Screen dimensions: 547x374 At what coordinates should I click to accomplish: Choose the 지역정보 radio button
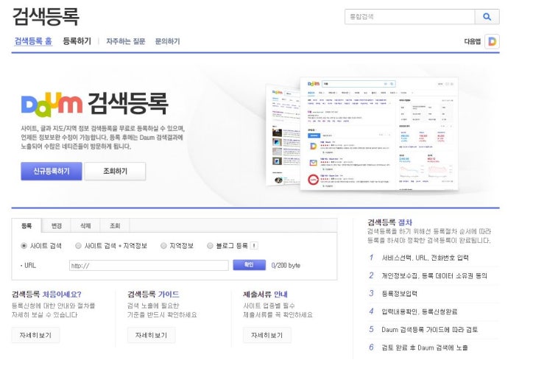pos(163,246)
